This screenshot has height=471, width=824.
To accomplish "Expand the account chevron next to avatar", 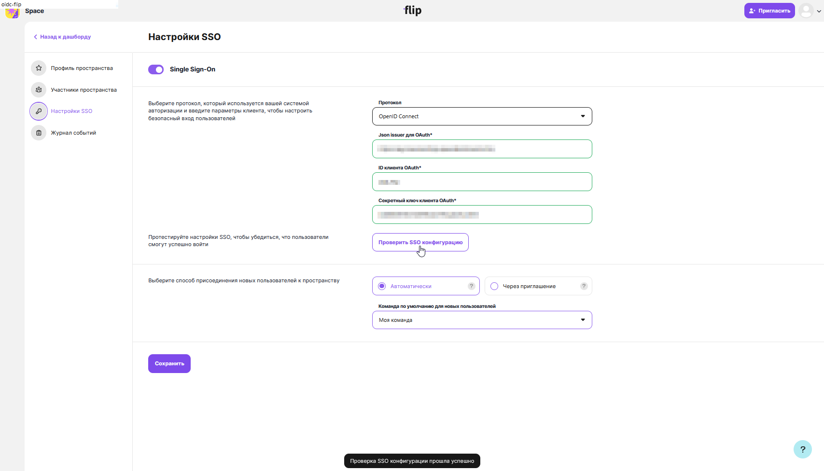I will click(819, 11).
